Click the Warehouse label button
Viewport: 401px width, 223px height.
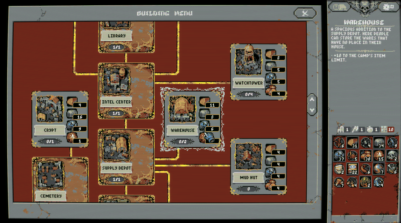pyautogui.click(x=182, y=130)
